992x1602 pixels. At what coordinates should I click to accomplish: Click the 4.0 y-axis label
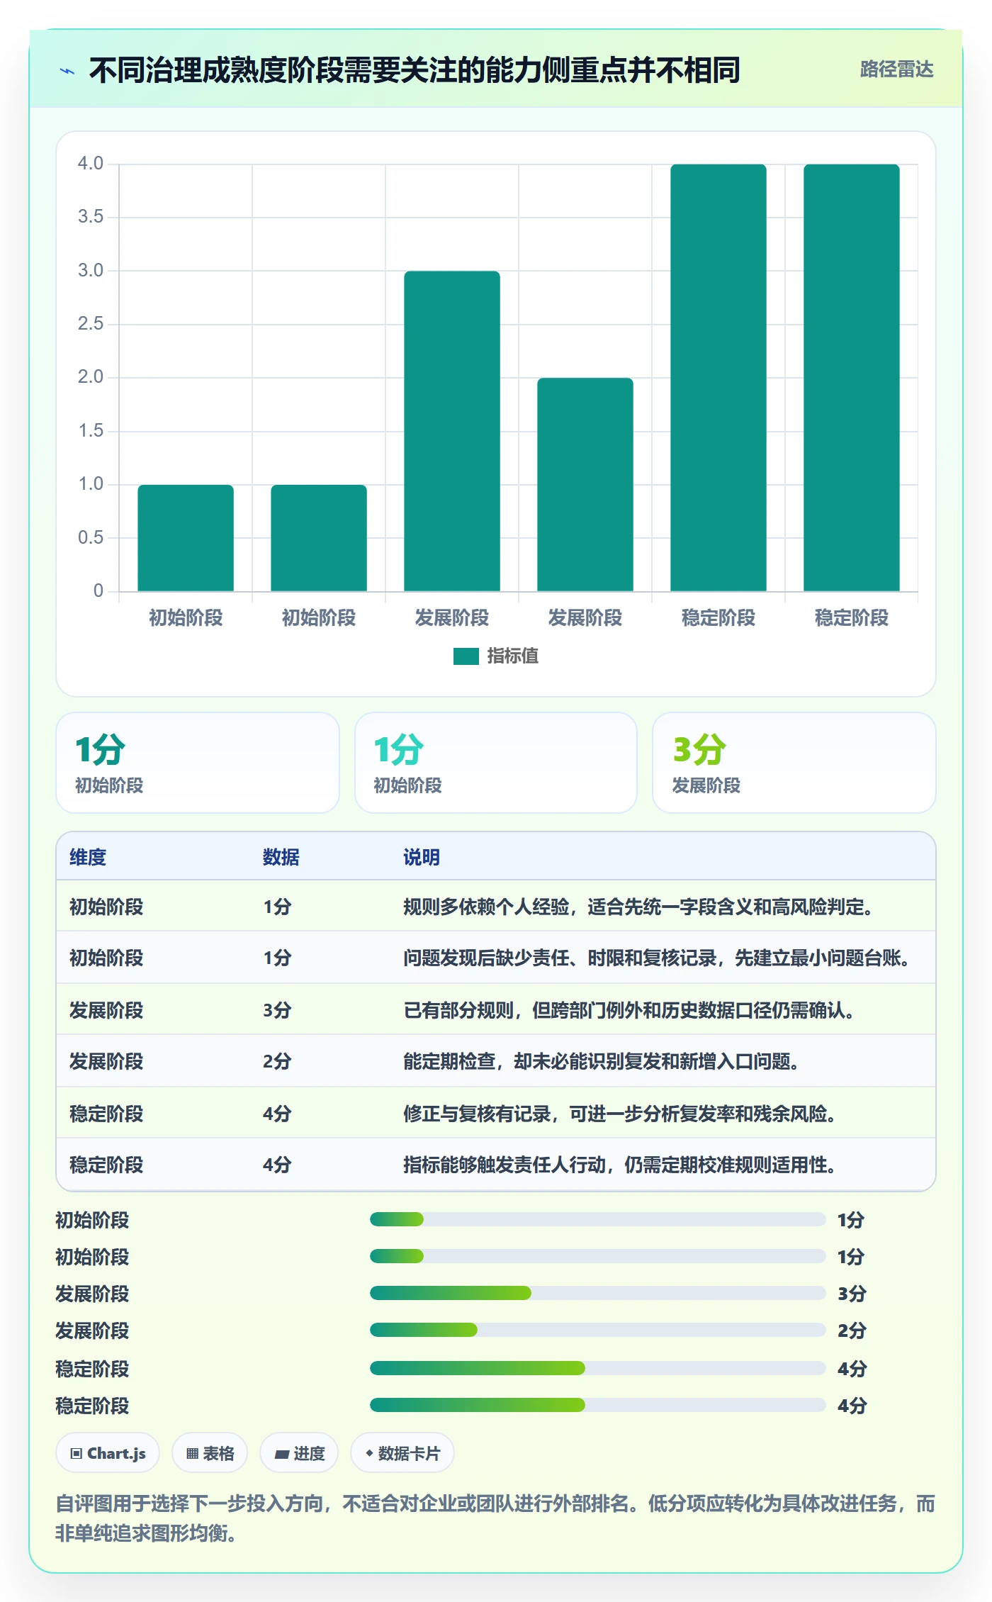tap(91, 164)
